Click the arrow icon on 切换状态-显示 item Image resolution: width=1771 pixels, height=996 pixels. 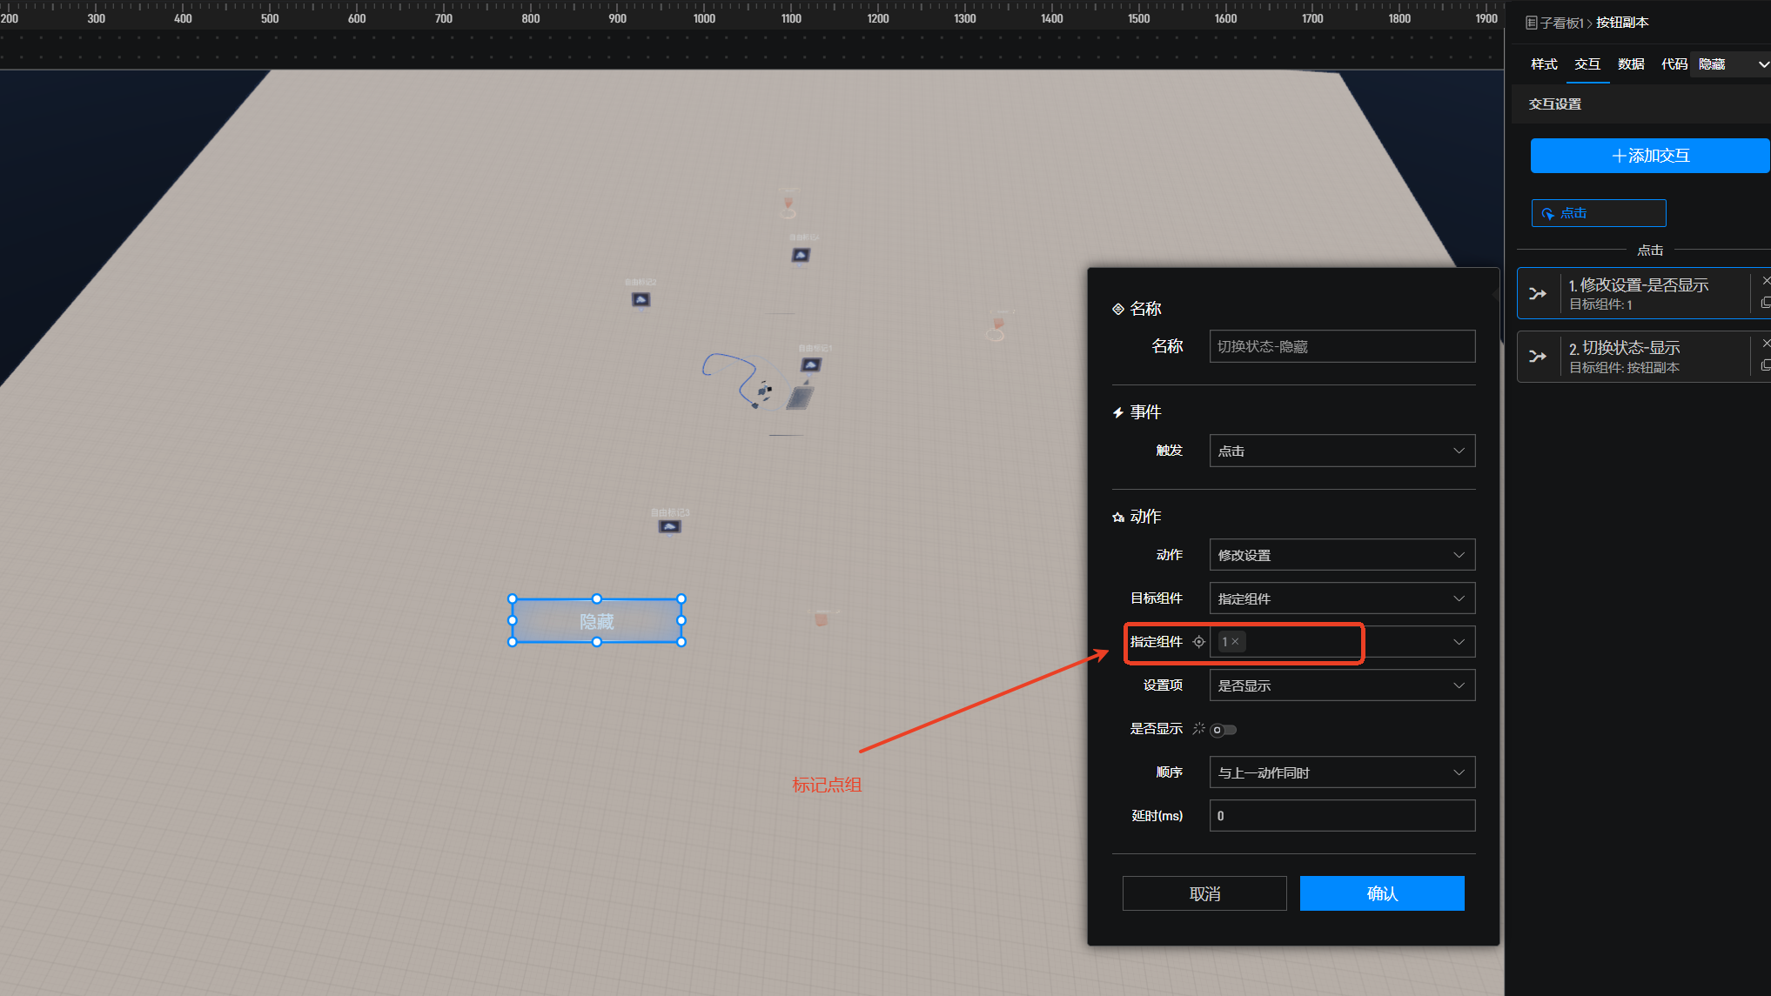[x=1538, y=357]
